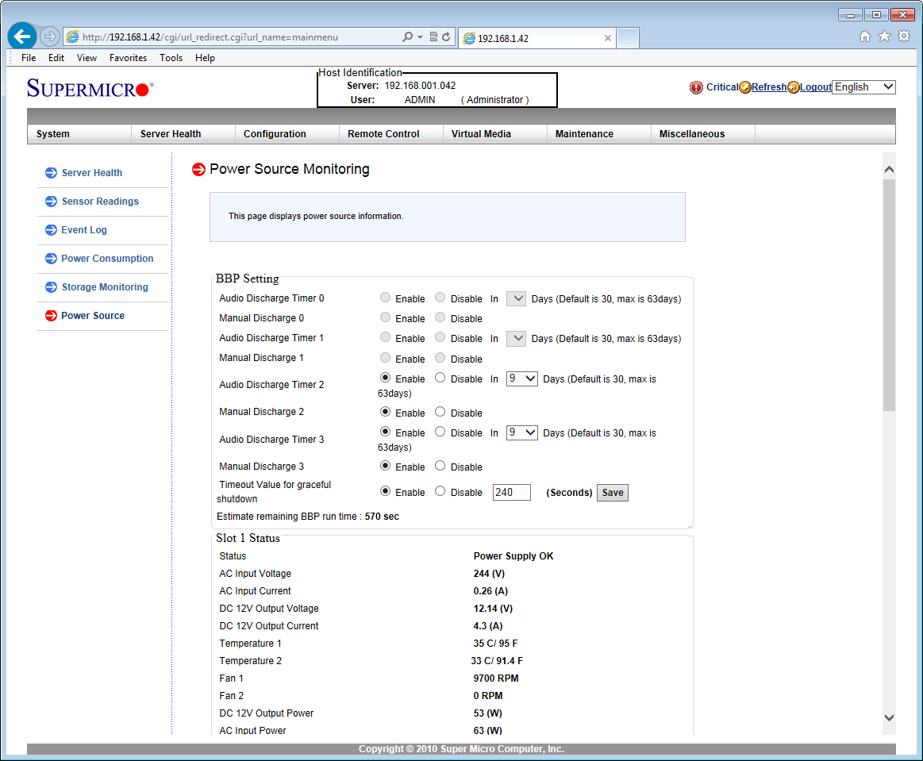Open the Maintenance menu tab

click(599, 134)
